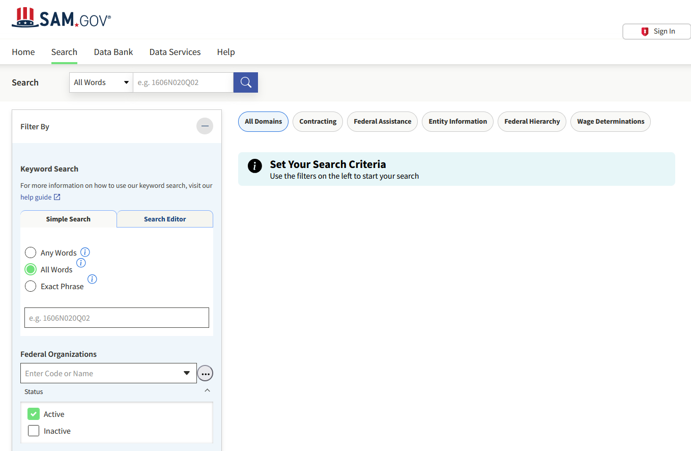The width and height of the screenshot is (691, 451).
Task: Click the keyword input field in Simple Search
Action: point(117,318)
